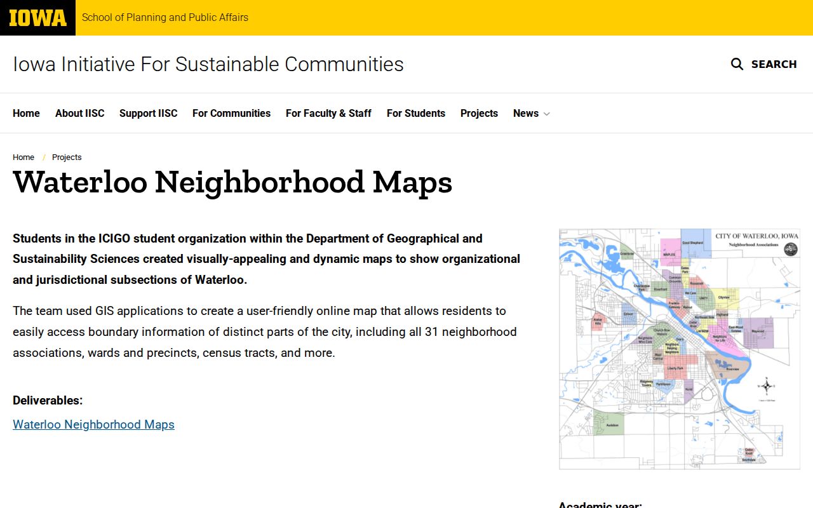Click the Deliverables: label

click(x=48, y=401)
